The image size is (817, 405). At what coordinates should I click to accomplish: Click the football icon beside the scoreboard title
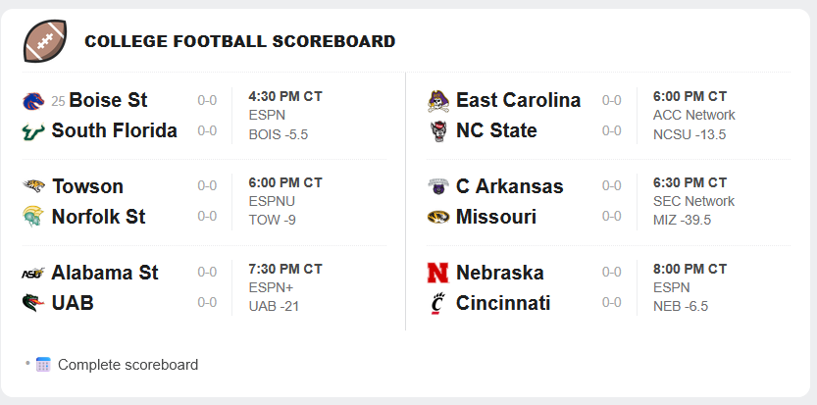point(45,40)
